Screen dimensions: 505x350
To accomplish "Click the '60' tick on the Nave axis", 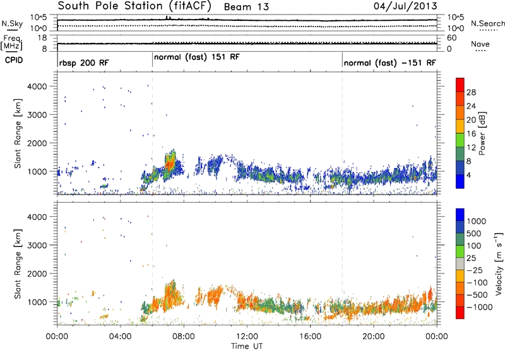I will pyautogui.click(x=452, y=38).
